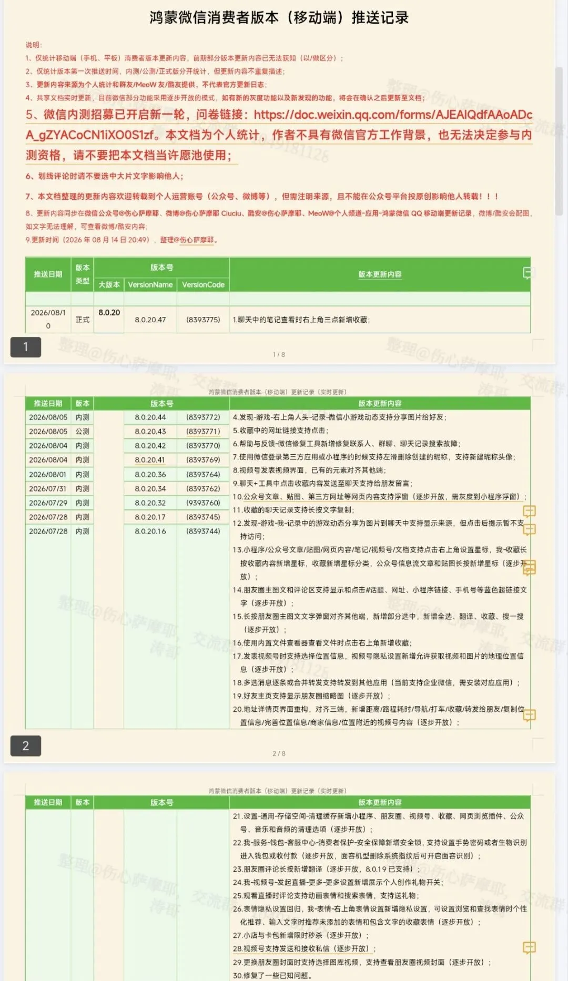Select major version cell 8.0.20

109,312
